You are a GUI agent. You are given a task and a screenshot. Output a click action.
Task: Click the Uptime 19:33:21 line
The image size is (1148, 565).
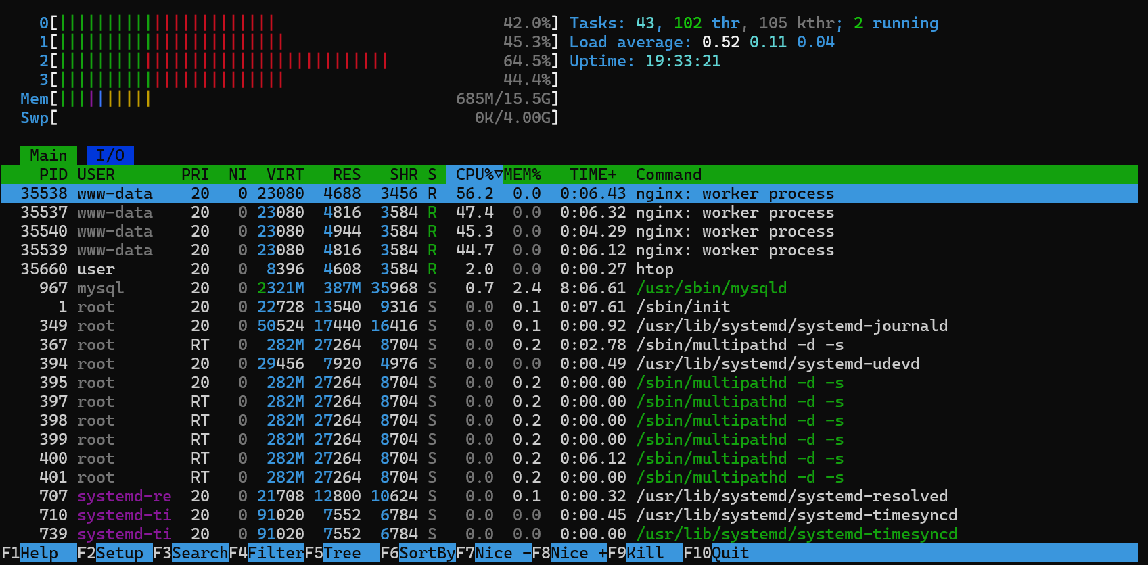pyautogui.click(x=645, y=61)
